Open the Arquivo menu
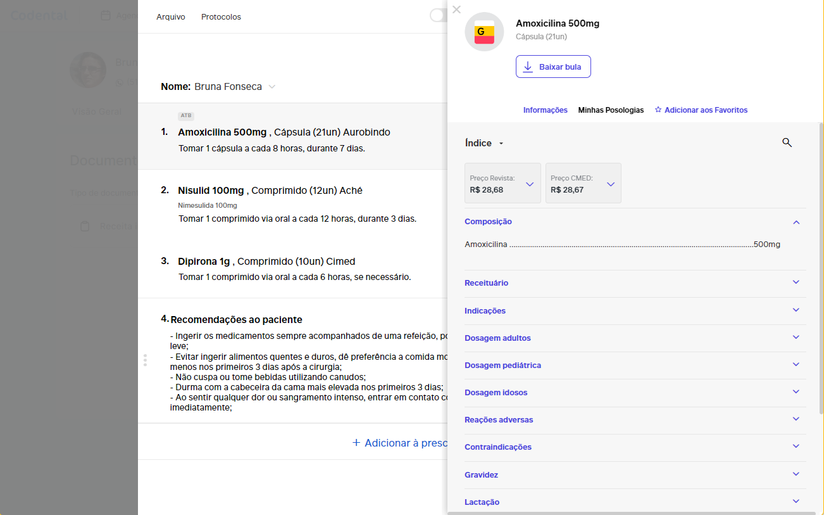Screen dimensions: 824x515 pyautogui.click(x=171, y=17)
